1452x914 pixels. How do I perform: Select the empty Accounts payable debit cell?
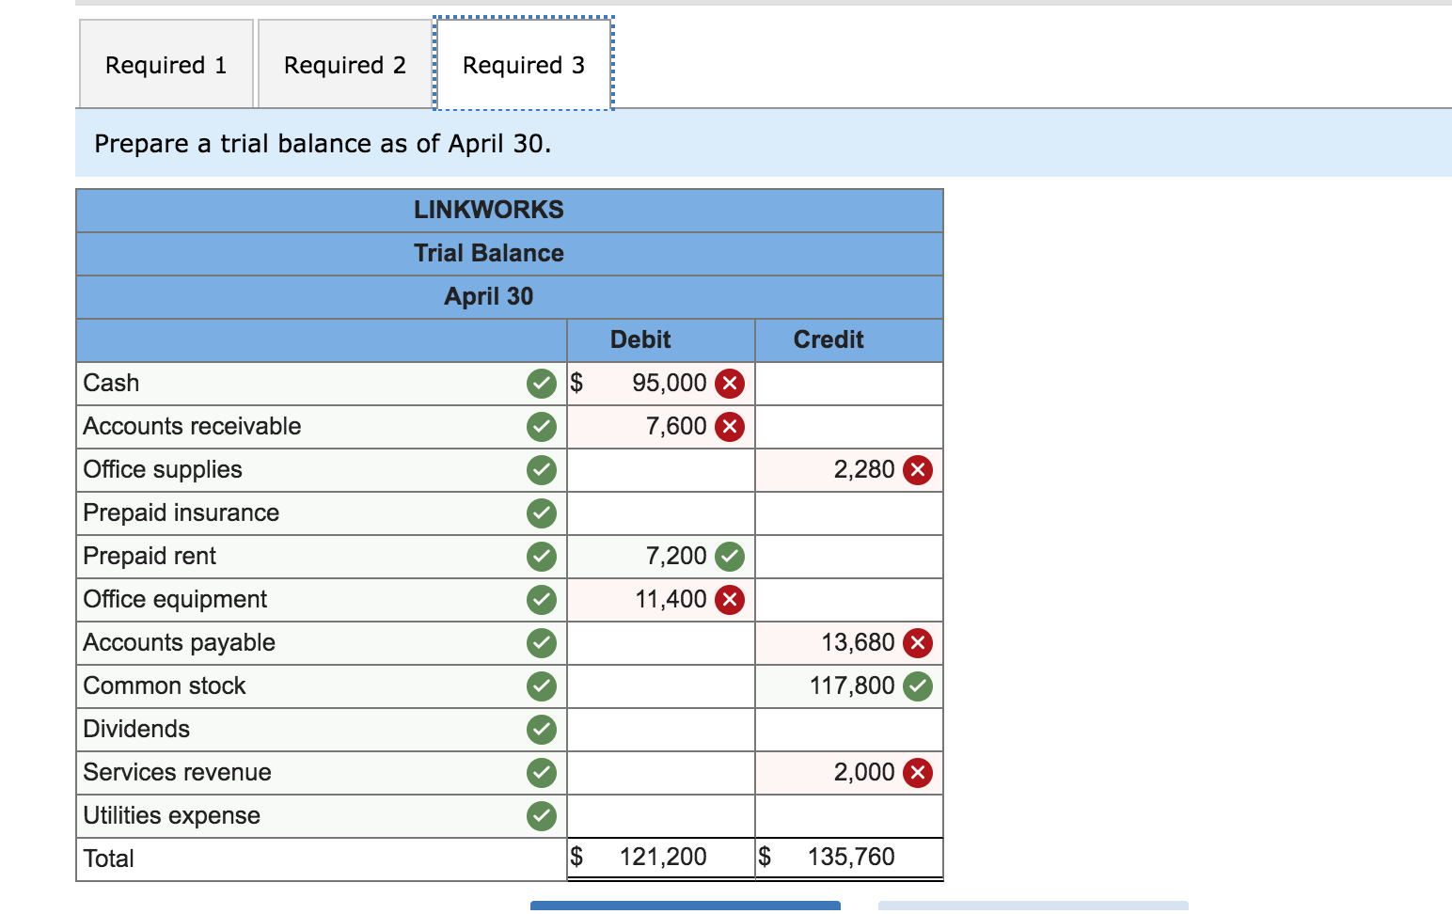click(x=661, y=643)
